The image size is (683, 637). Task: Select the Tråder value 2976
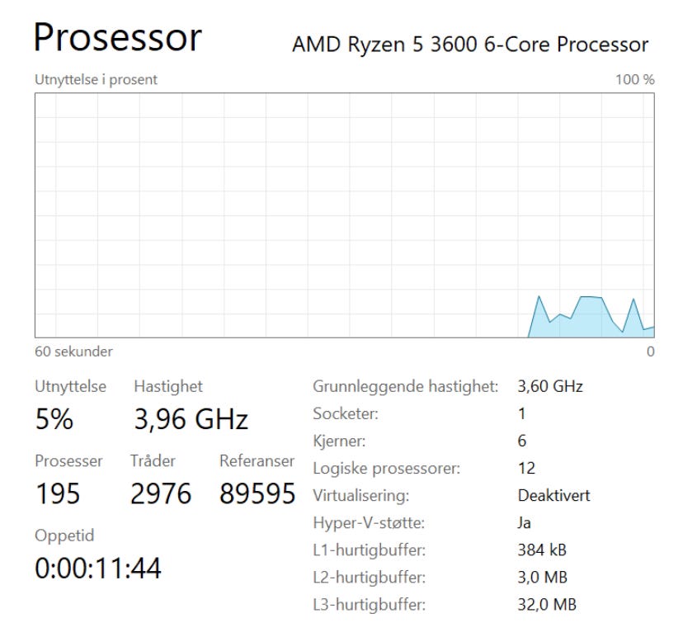point(161,494)
